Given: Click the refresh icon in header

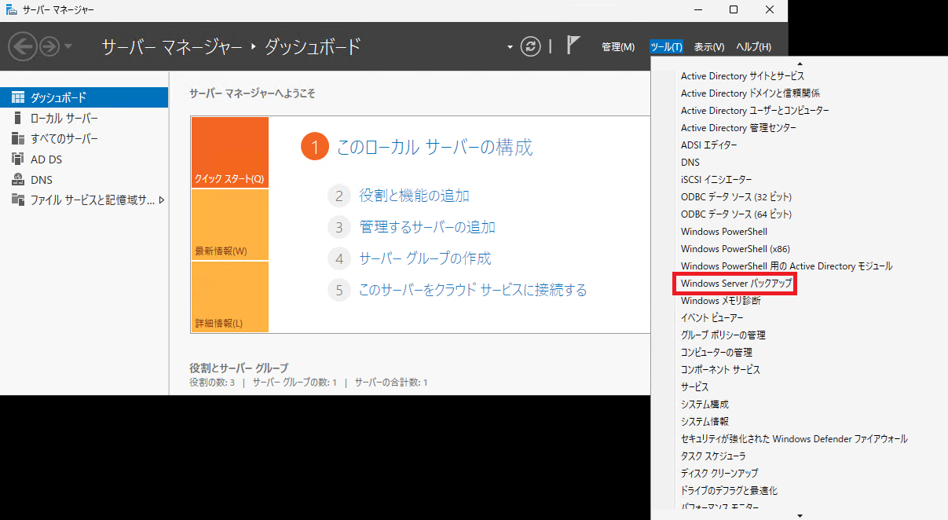Looking at the screenshot, I should click(532, 46).
